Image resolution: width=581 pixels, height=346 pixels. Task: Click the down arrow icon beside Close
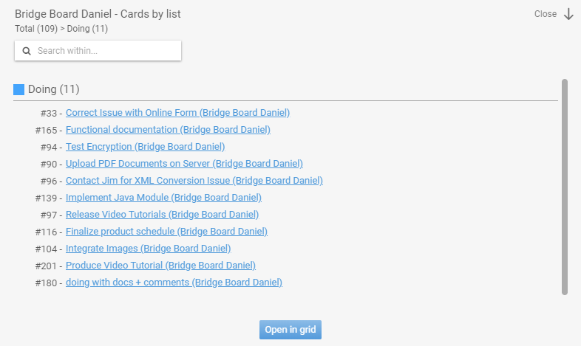pyautogui.click(x=568, y=14)
